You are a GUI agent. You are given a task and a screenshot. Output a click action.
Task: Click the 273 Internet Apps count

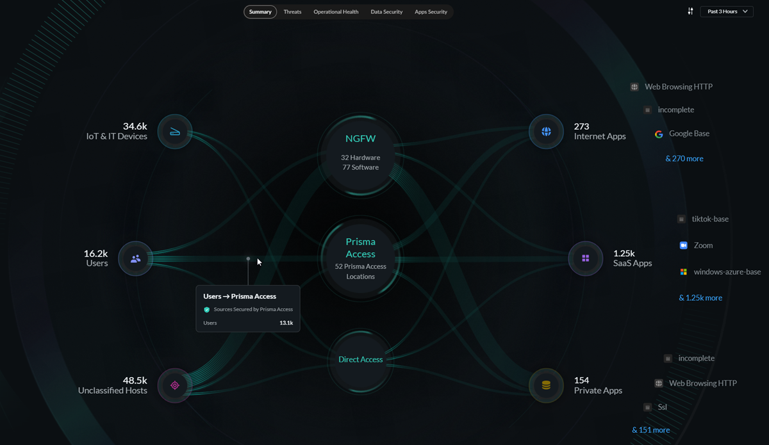click(581, 126)
